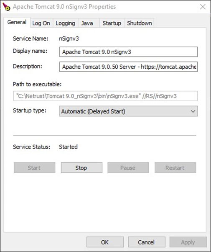
Task: Click the Path to executable field
Action: coord(105,96)
